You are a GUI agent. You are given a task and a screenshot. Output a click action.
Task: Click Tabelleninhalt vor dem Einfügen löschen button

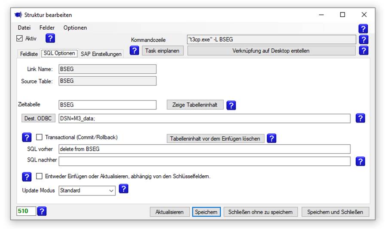pyautogui.click(x=215, y=139)
